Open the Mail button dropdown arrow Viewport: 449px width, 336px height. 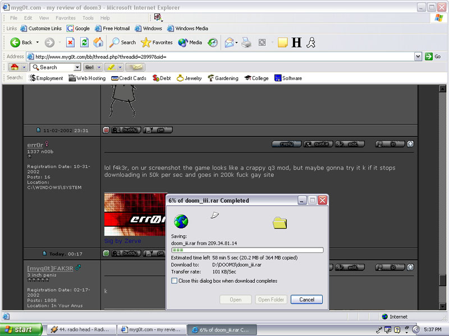pyautogui.click(x=236, y=43)
